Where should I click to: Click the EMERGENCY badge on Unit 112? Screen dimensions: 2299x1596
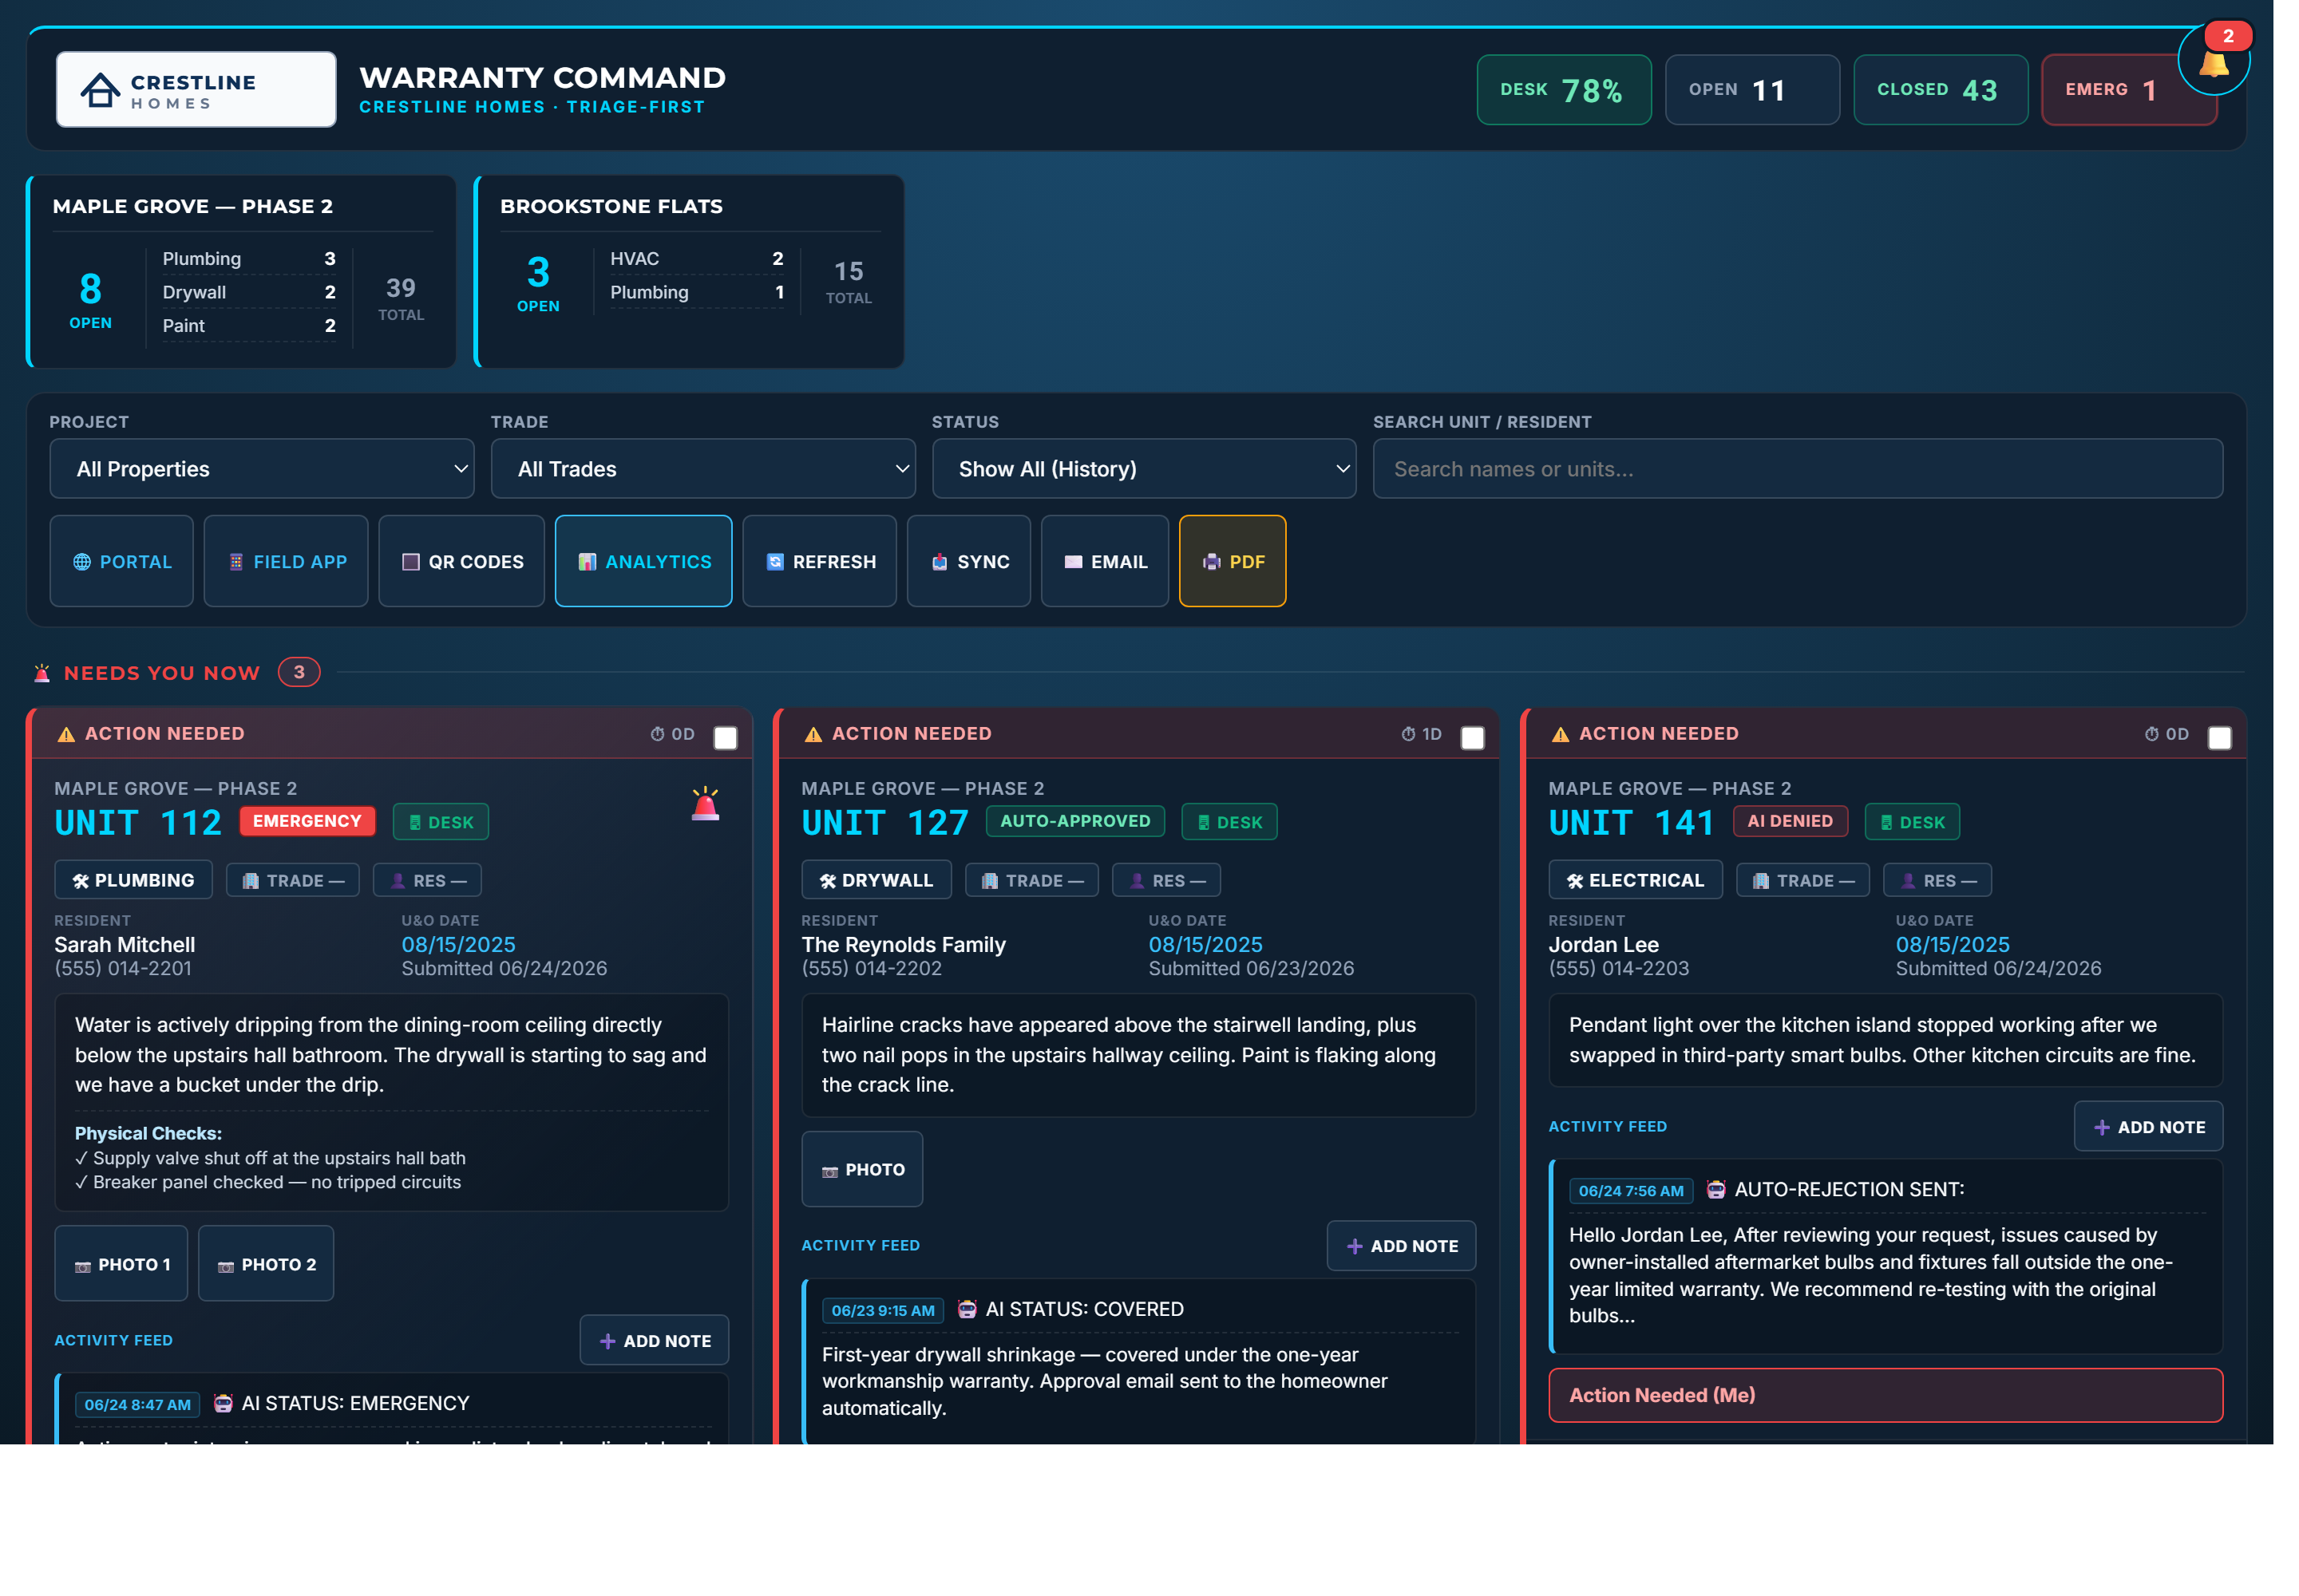pyautogui.click(x=307, y=821)
